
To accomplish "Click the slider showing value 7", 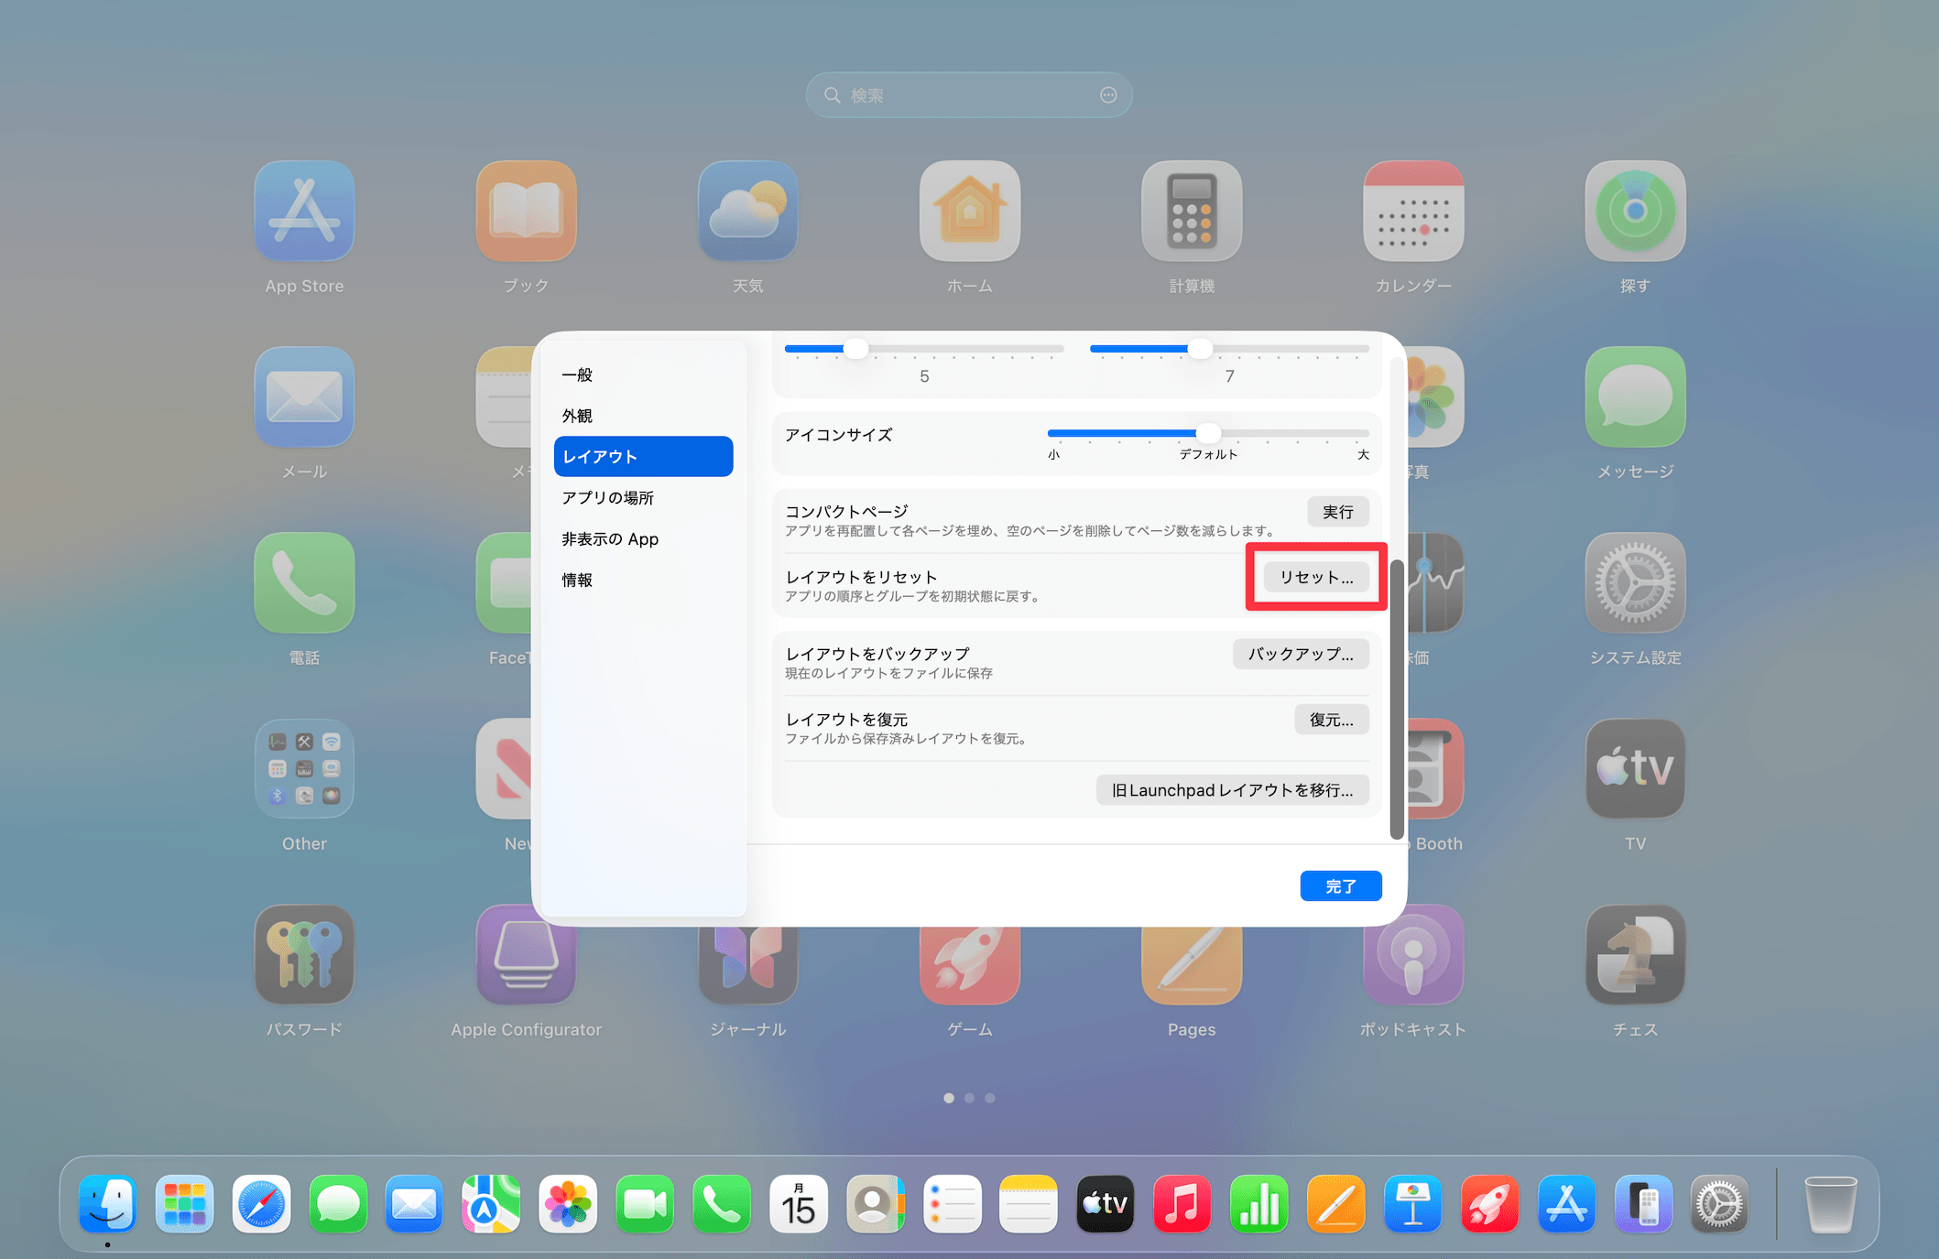I will click(1229, 349).
